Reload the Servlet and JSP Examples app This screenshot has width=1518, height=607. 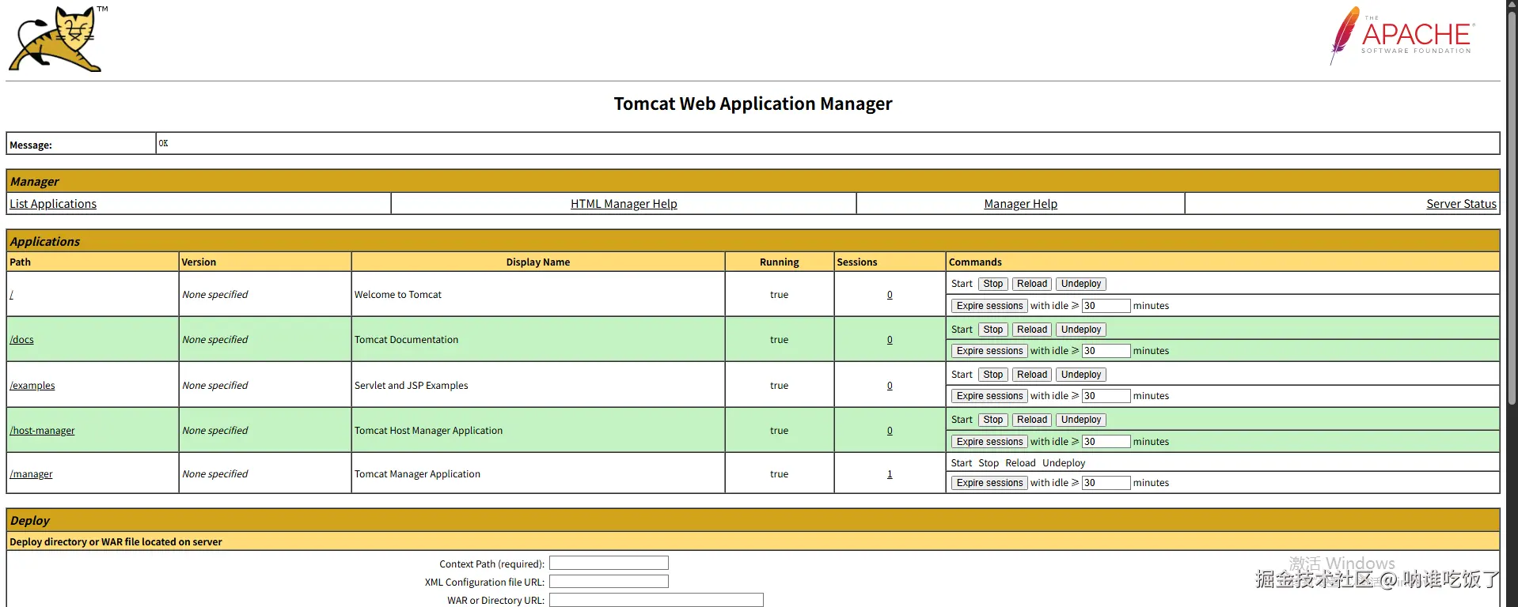pyautogui.click(x=1032, y=375)
